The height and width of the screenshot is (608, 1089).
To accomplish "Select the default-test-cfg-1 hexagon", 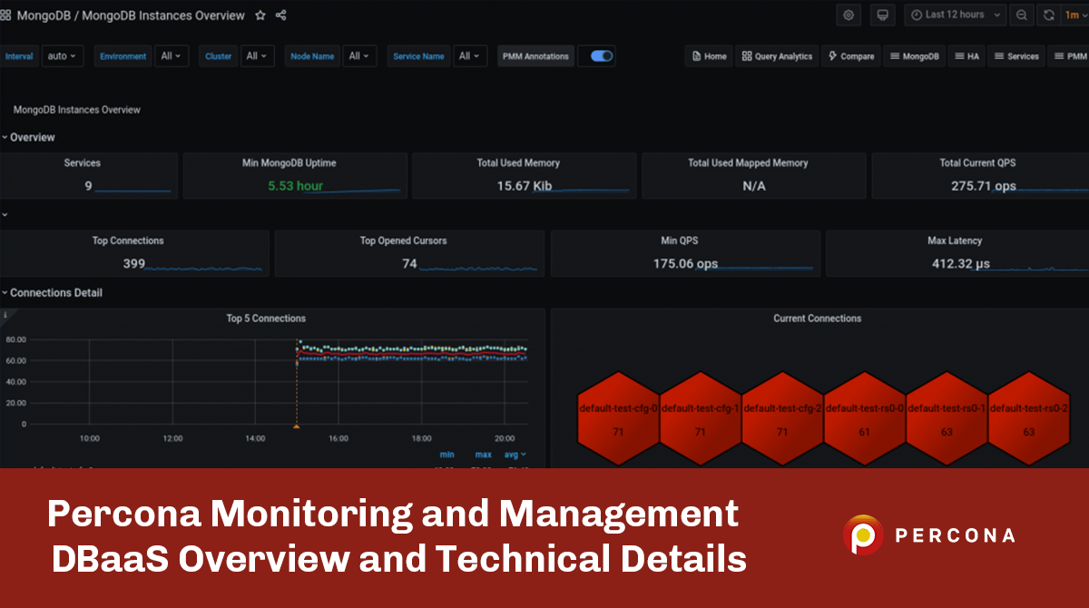I will 700,418.
